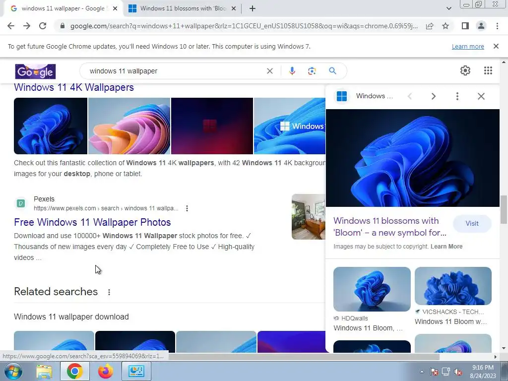508x381 pixels.
Task: Bookmark this tab with the star icon
Action: pyautogui.click(x=445, y=26)
